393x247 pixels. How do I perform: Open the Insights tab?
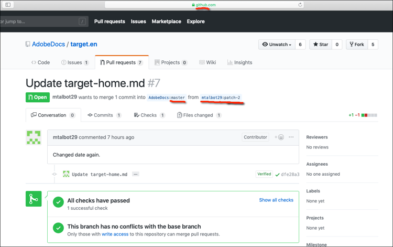click(240, 62)
